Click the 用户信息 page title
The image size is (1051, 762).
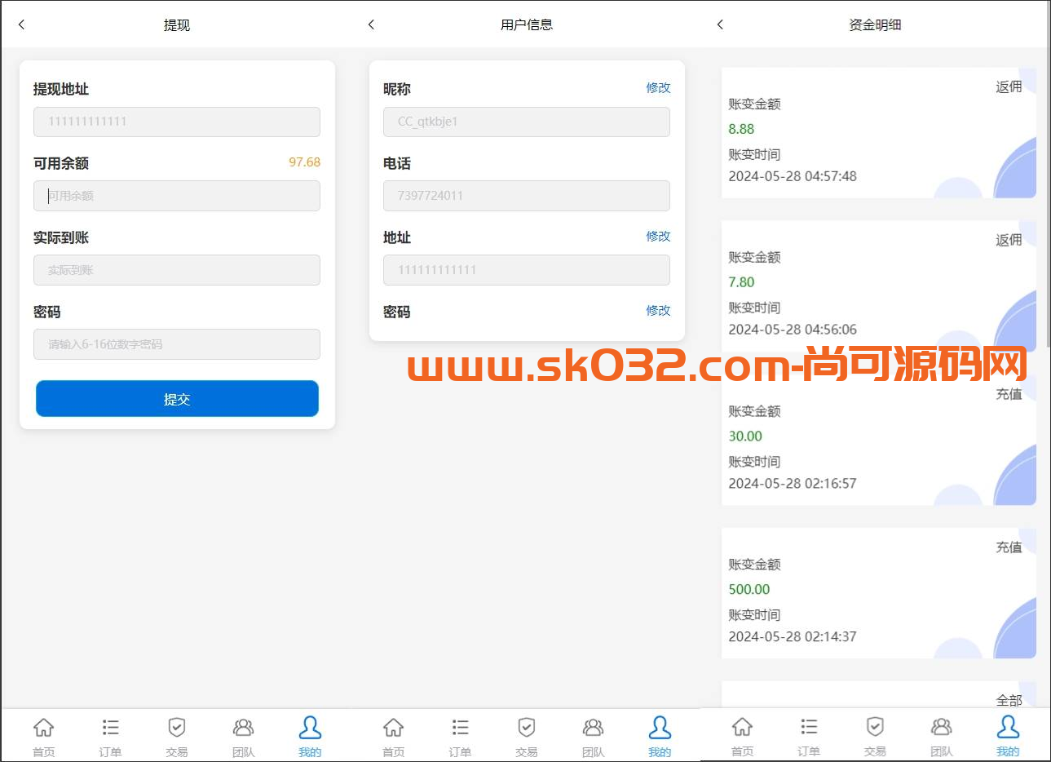pos(527,24)
